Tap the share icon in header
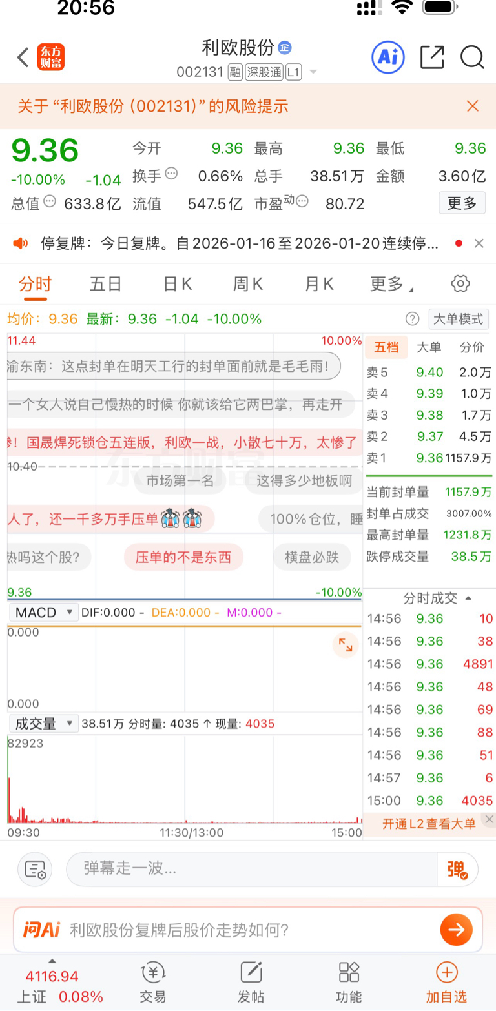Viewport: 496px width, 1011px height. coord(432,57)
